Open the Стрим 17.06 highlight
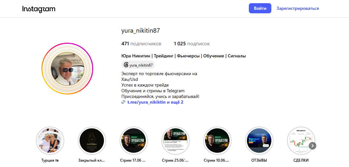Screen dimensions: 349x167 pos(133,141)
